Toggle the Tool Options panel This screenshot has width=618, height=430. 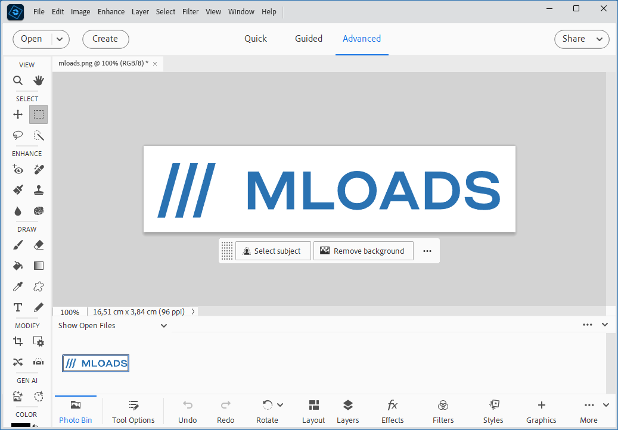point(133,412)
